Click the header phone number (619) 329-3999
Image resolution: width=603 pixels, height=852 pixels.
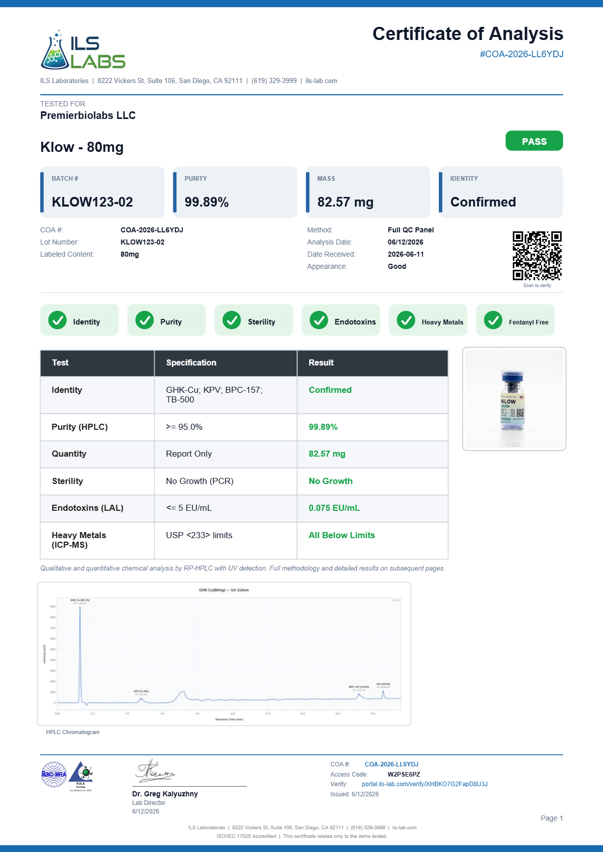274,81
